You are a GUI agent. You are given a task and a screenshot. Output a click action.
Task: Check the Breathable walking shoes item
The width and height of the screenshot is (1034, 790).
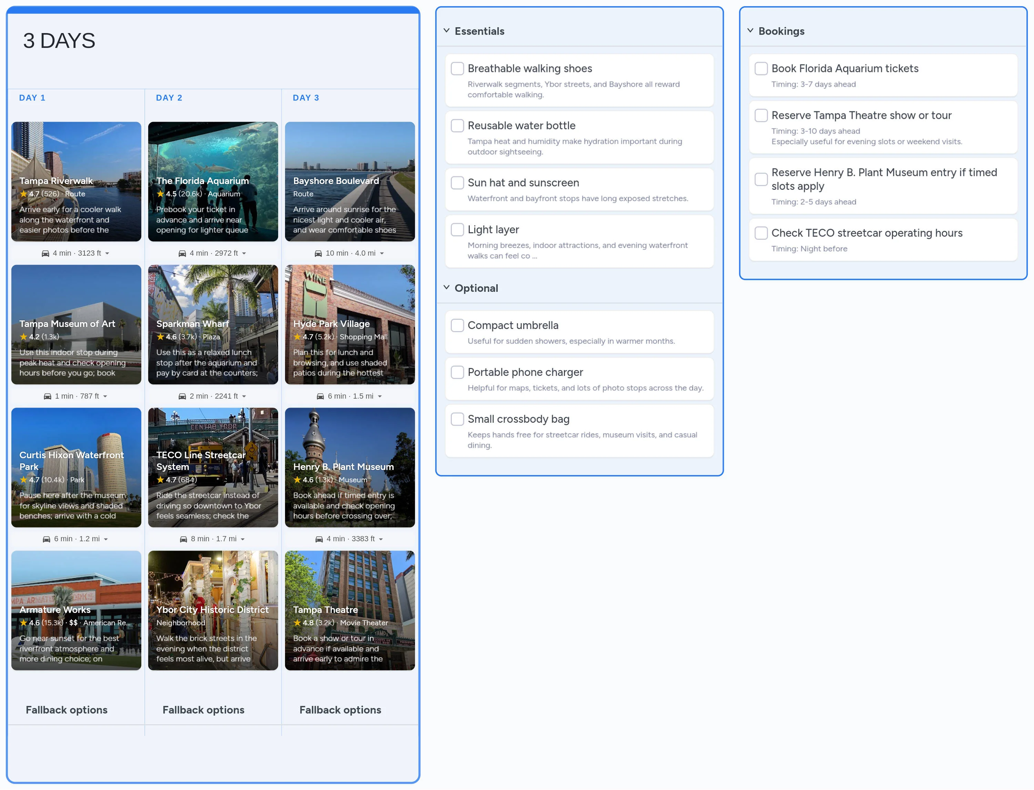[x=457, y=69]
